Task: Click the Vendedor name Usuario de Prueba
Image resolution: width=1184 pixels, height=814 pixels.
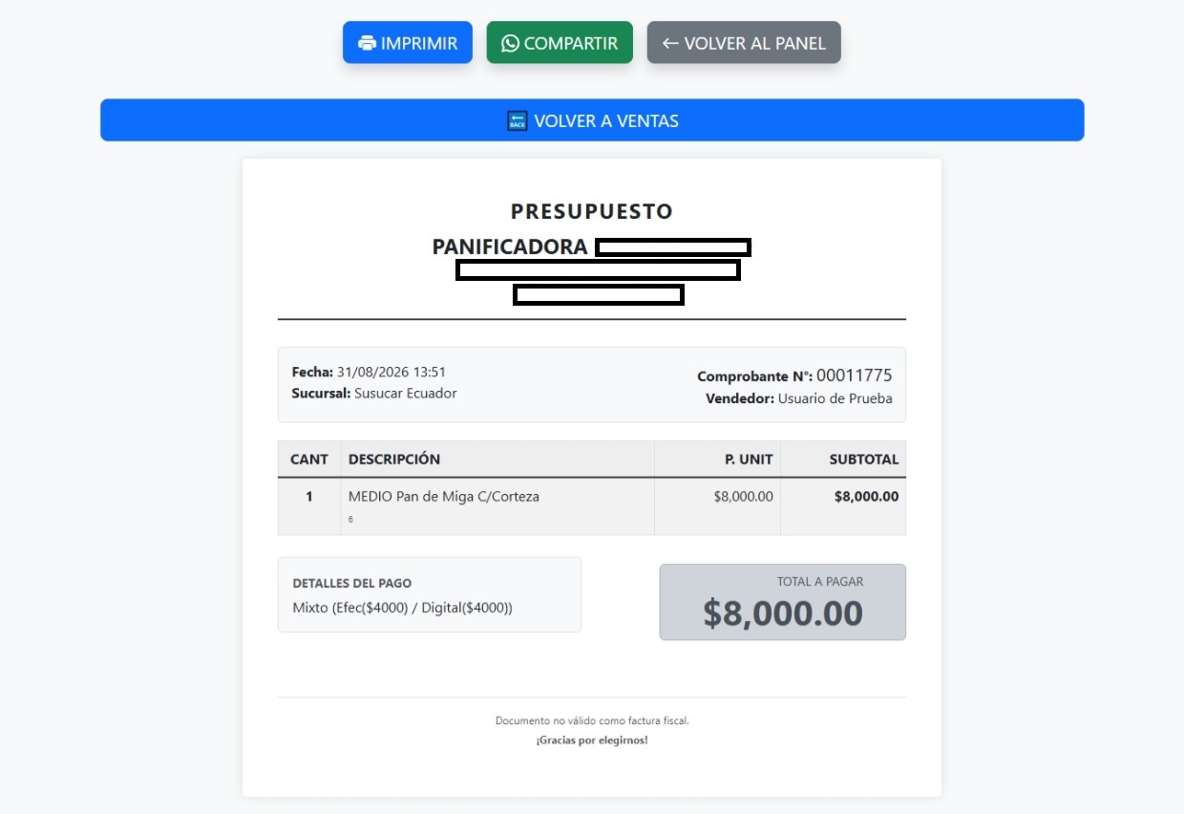Action: coord(835,398)
